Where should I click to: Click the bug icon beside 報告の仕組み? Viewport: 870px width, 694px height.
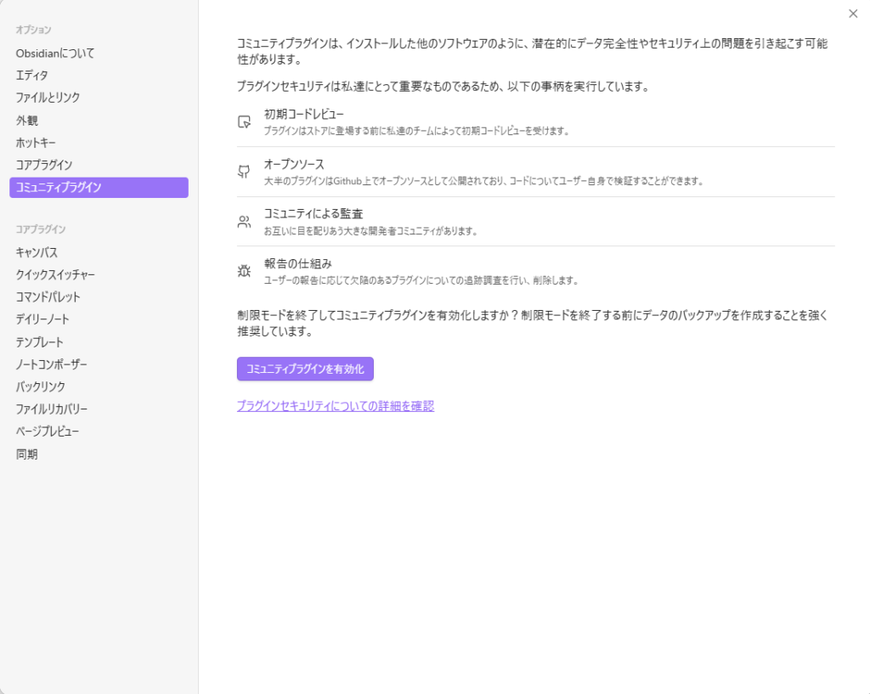[245, 271]
